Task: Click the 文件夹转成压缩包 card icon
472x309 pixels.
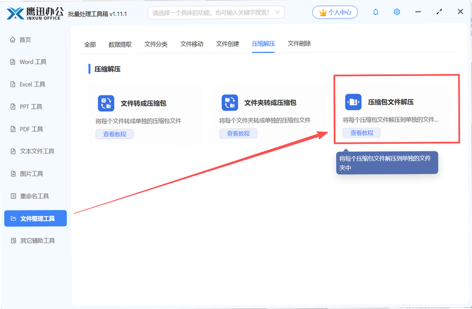Action: 230,103
